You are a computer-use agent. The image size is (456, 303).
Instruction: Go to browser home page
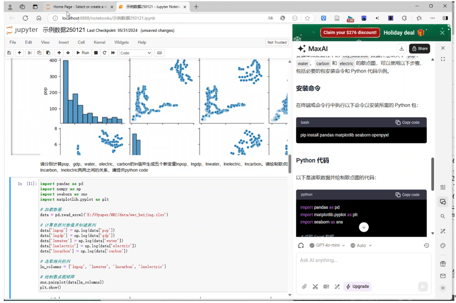point(39,18)
